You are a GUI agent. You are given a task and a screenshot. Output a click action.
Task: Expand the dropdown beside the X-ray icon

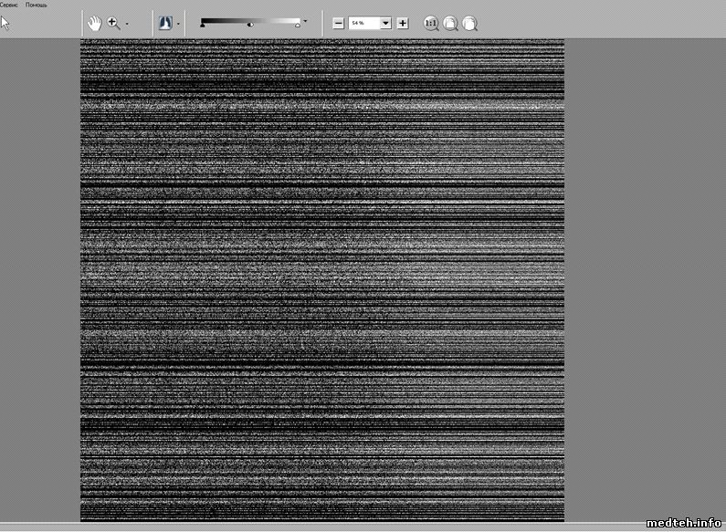pyautogui.click(x=178, y=24)
